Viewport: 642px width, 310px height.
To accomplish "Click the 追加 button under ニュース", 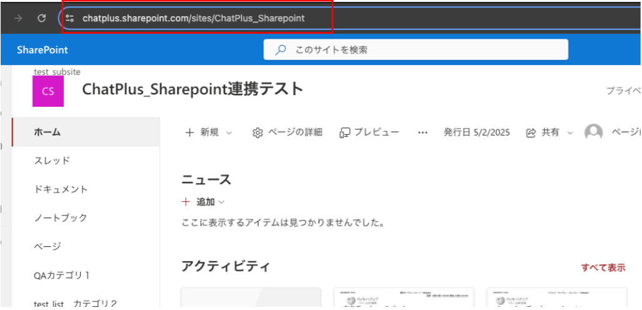I will (204, 202).
